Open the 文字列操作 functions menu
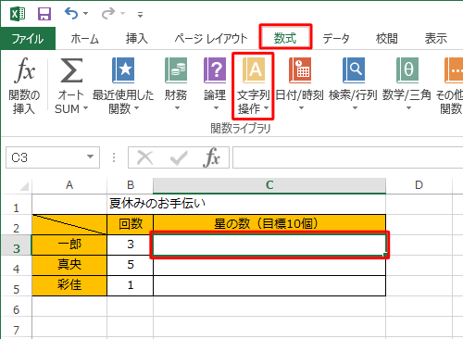The height and width of the screenshot is (339, 463). click(253, 86)
